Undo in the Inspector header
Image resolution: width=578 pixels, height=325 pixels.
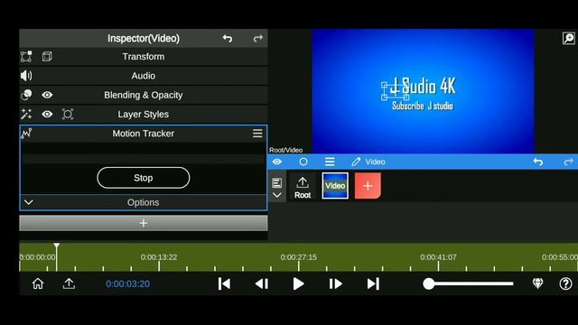[x=228, y=38]
